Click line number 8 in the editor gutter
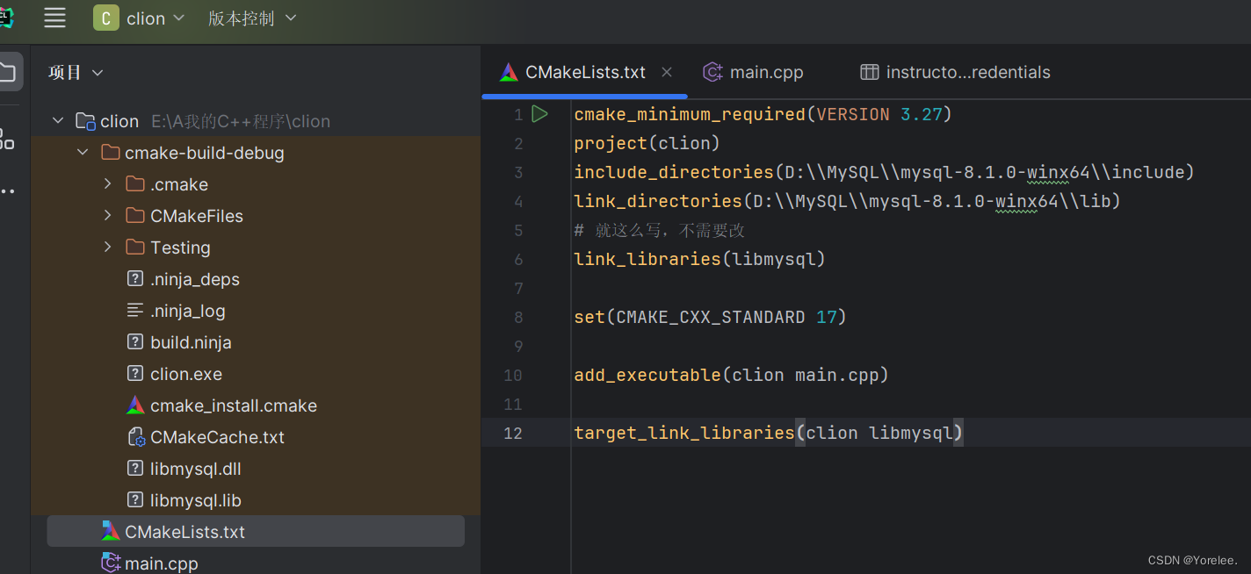 [x=518, y=317]
